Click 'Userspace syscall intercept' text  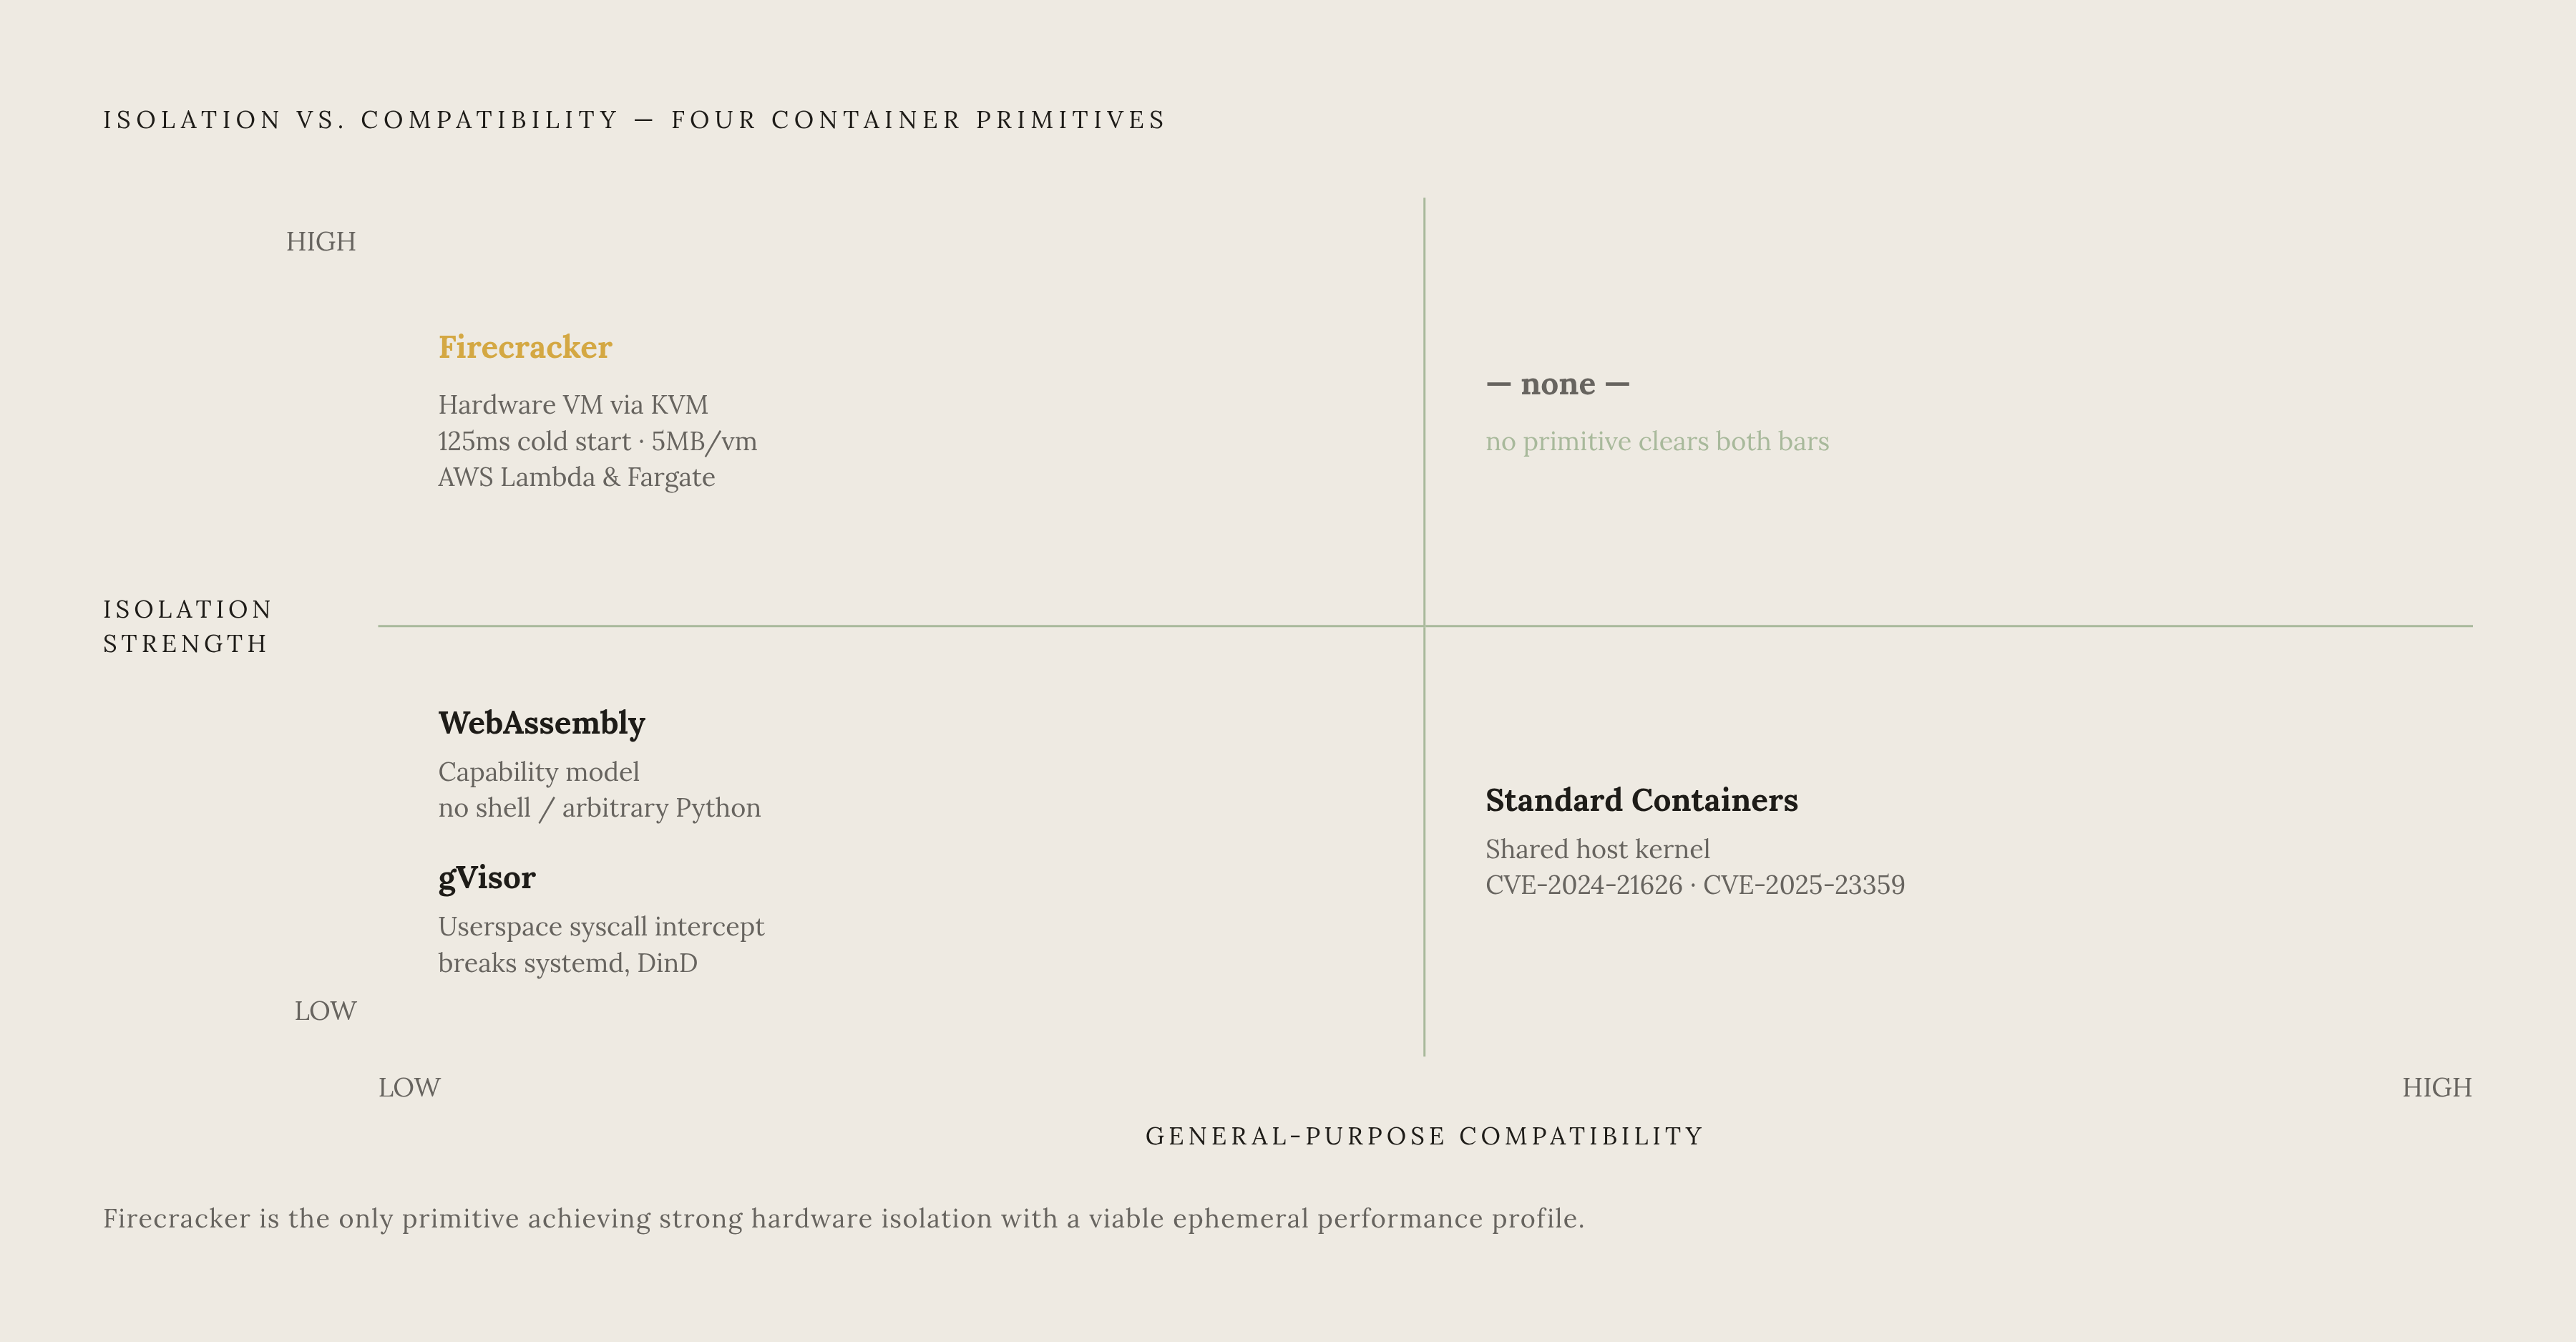pos(601,927)
